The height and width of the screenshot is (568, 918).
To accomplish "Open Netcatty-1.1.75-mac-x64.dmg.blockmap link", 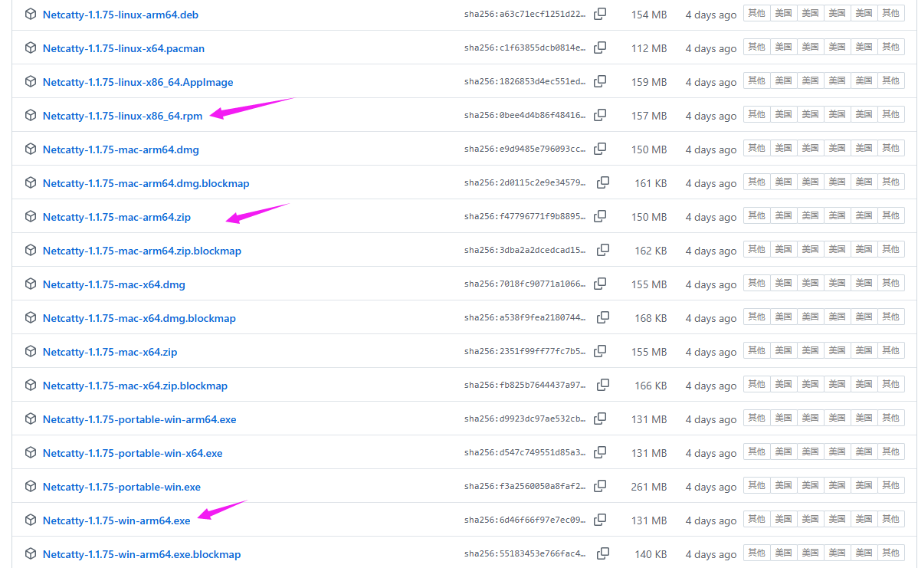I will 139,319.
